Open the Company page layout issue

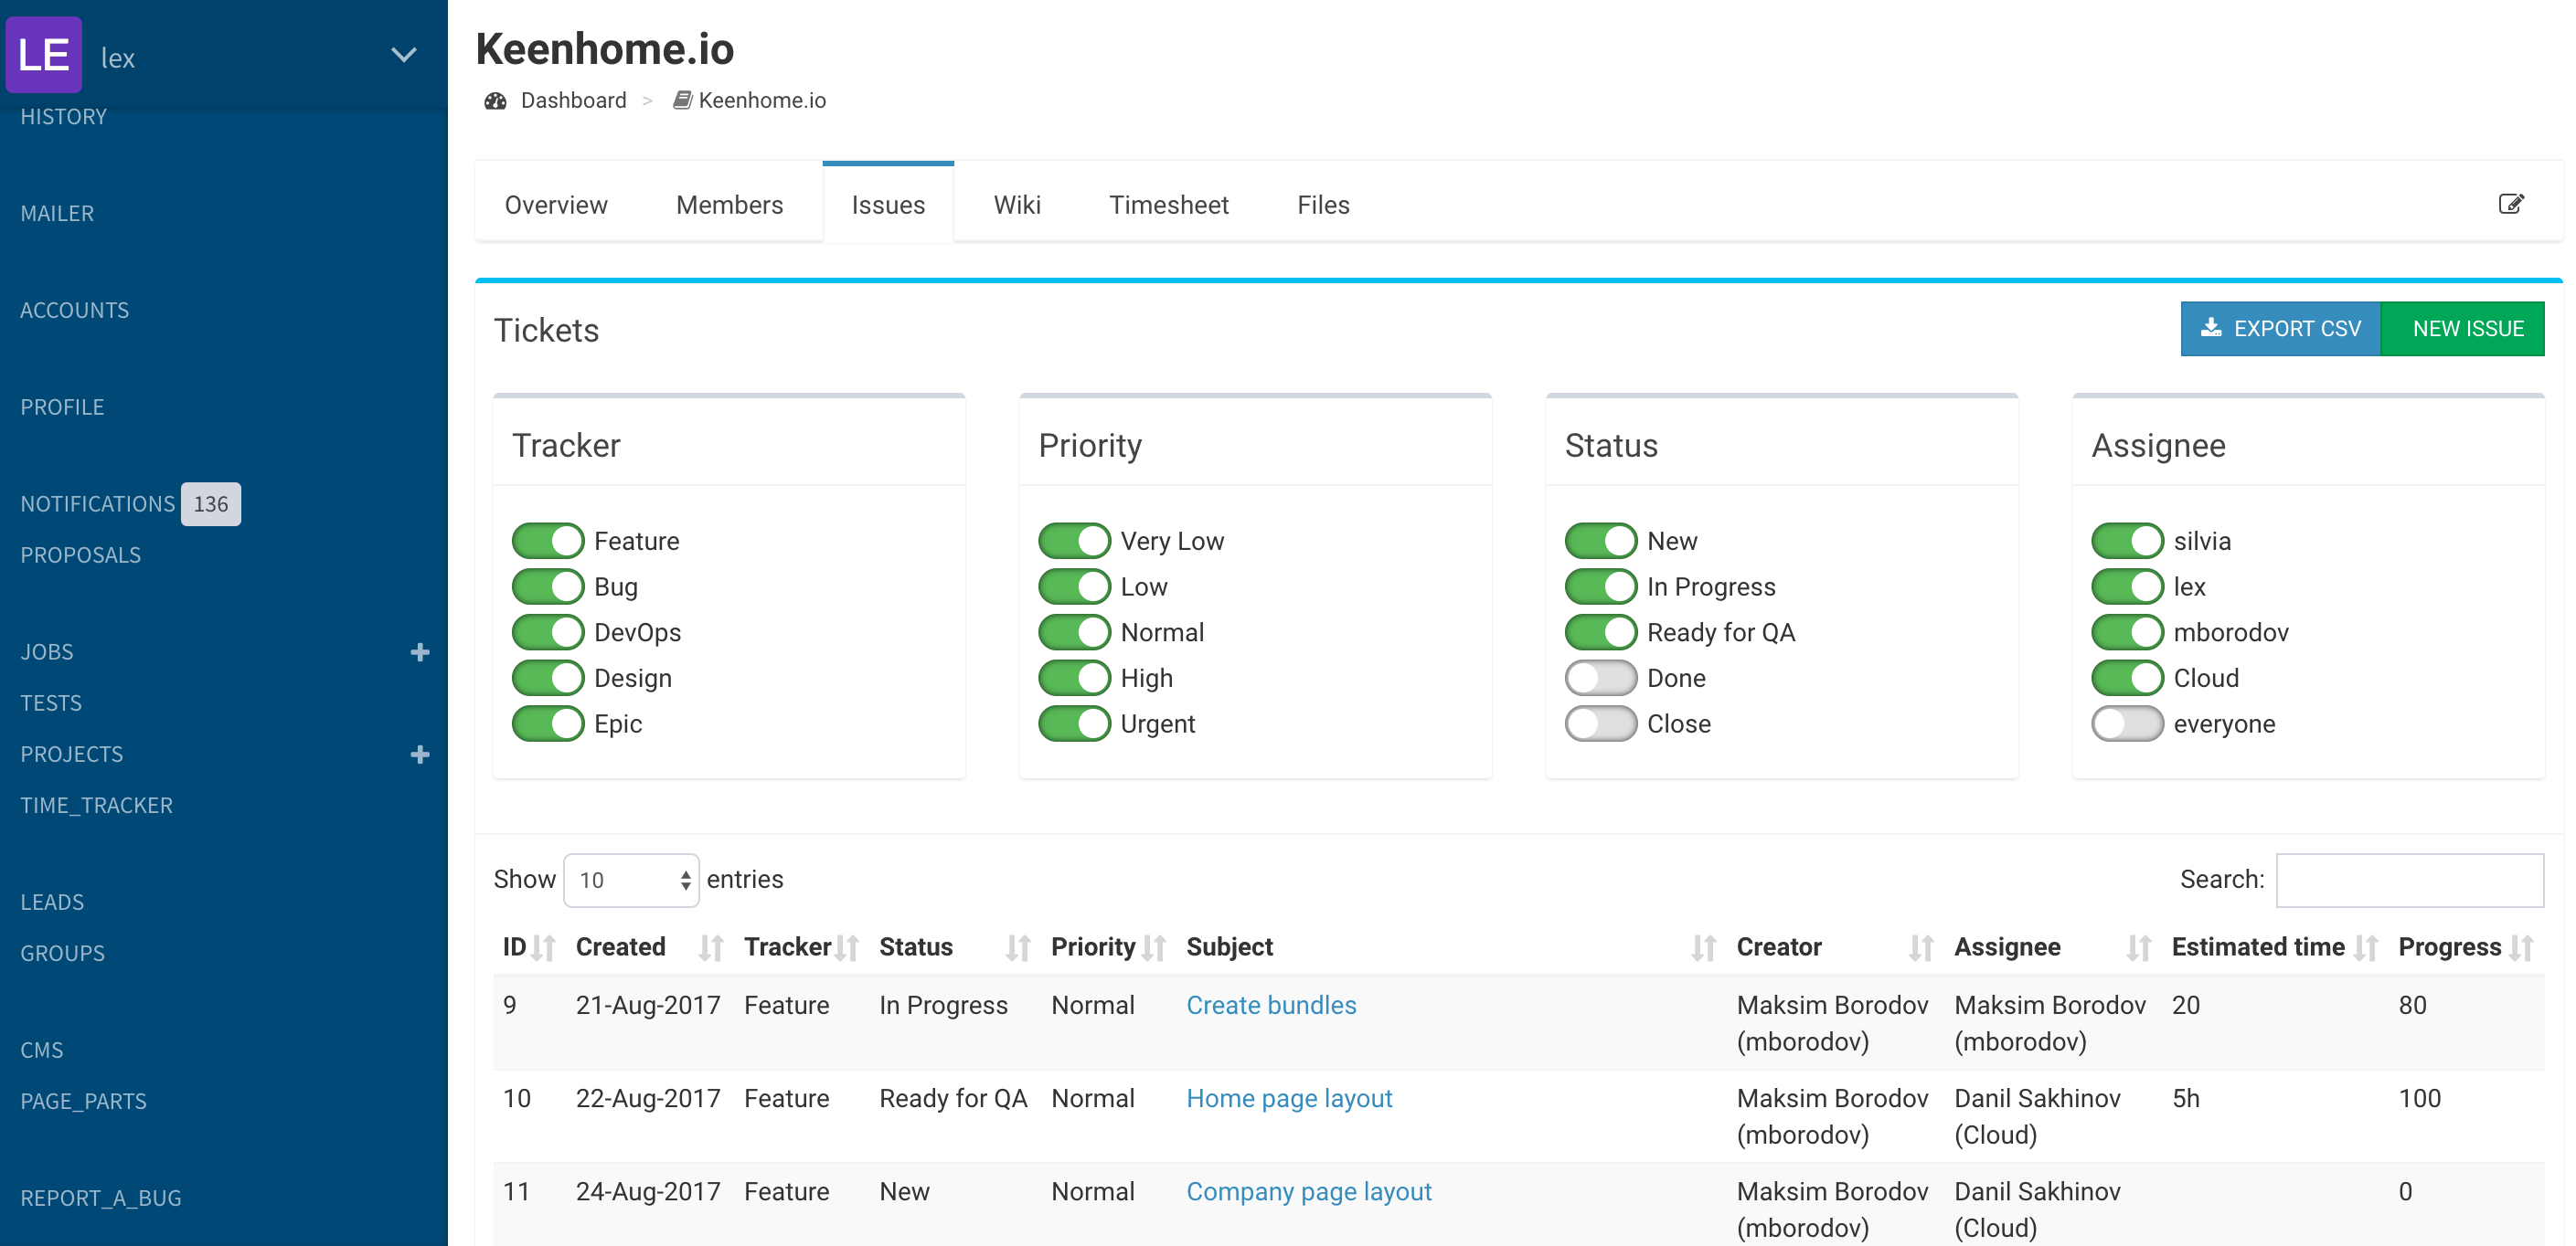[x=1309, y=1191]
